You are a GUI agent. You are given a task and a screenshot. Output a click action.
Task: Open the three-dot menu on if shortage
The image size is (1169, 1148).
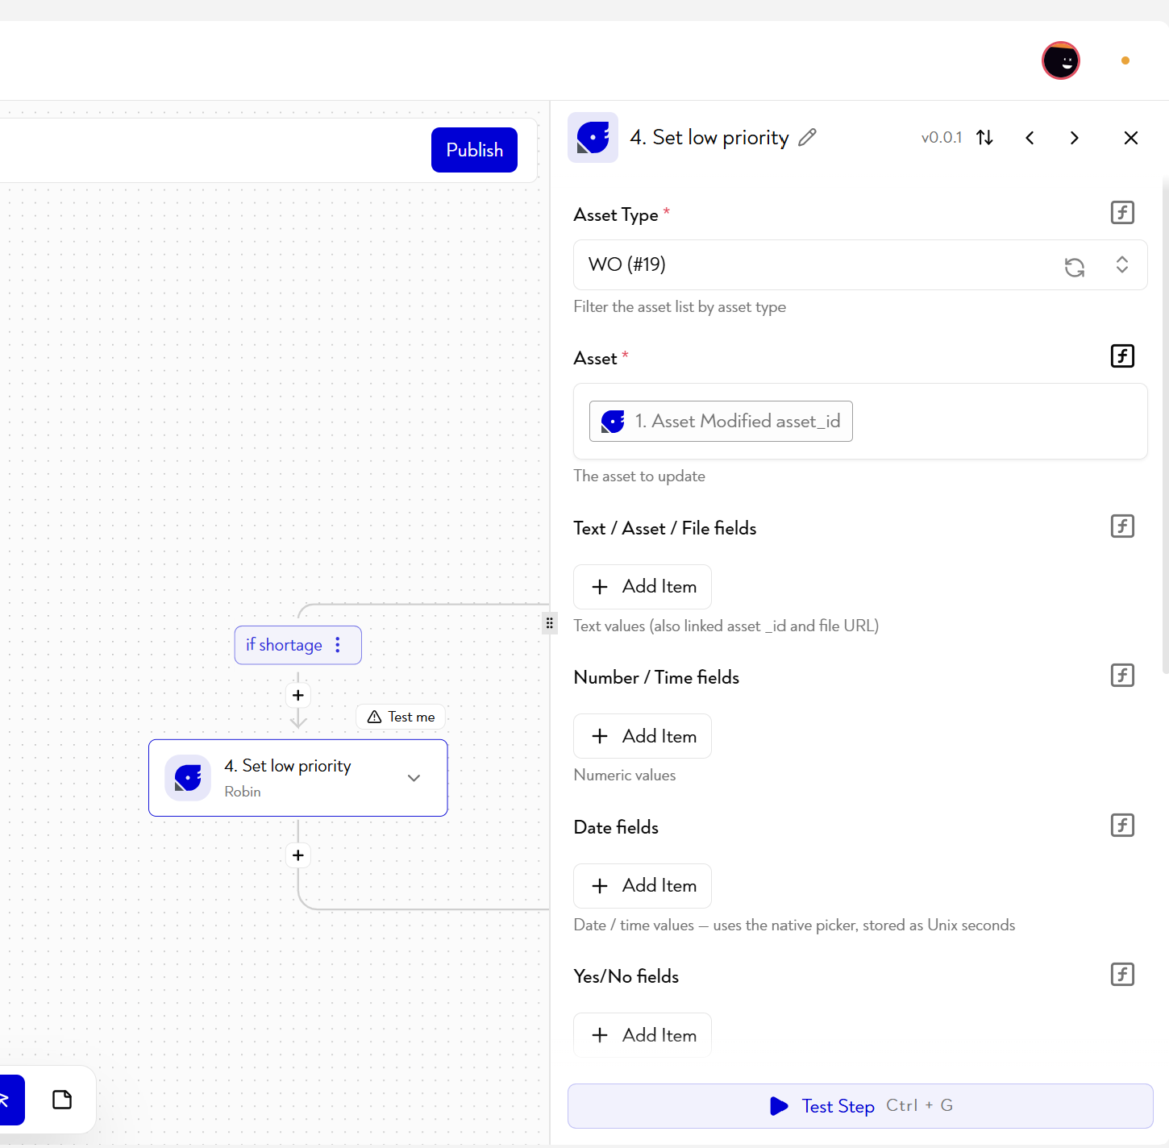point(338,645)
